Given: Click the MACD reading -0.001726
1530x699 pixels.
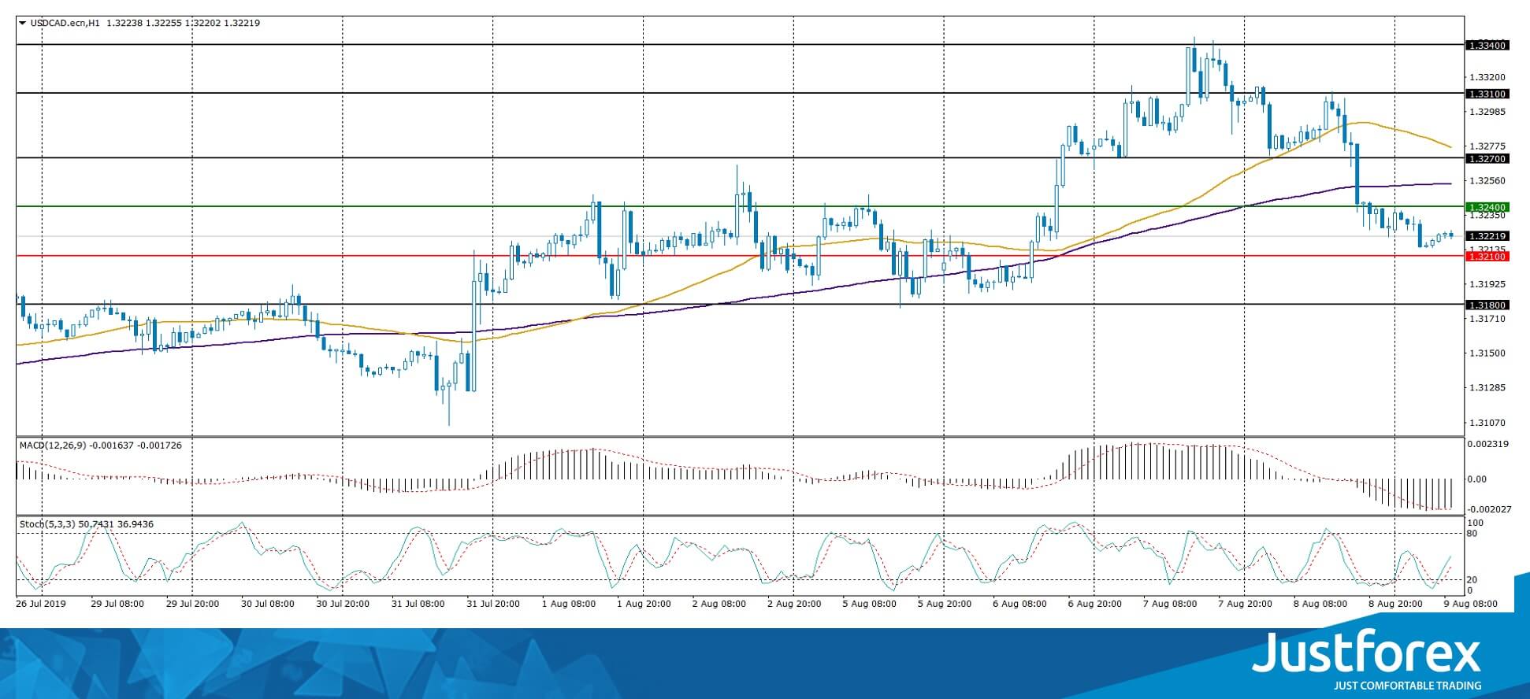Looking at the screenshot, I should 159,446.
